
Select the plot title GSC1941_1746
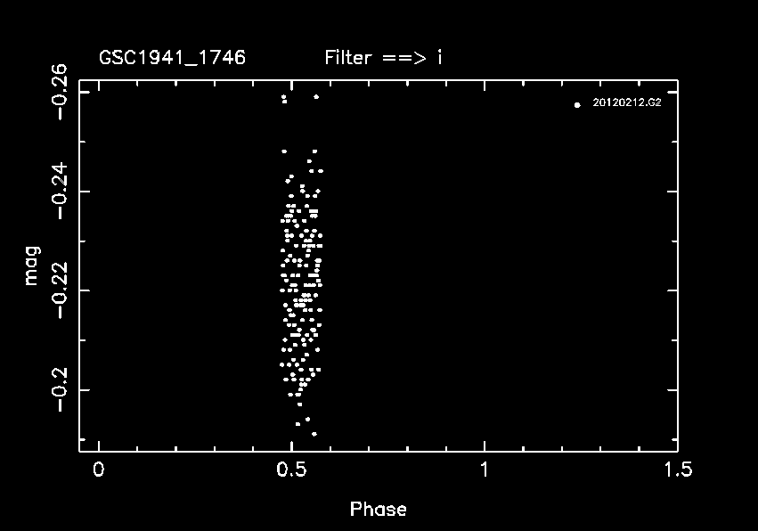tap(172, 59)
